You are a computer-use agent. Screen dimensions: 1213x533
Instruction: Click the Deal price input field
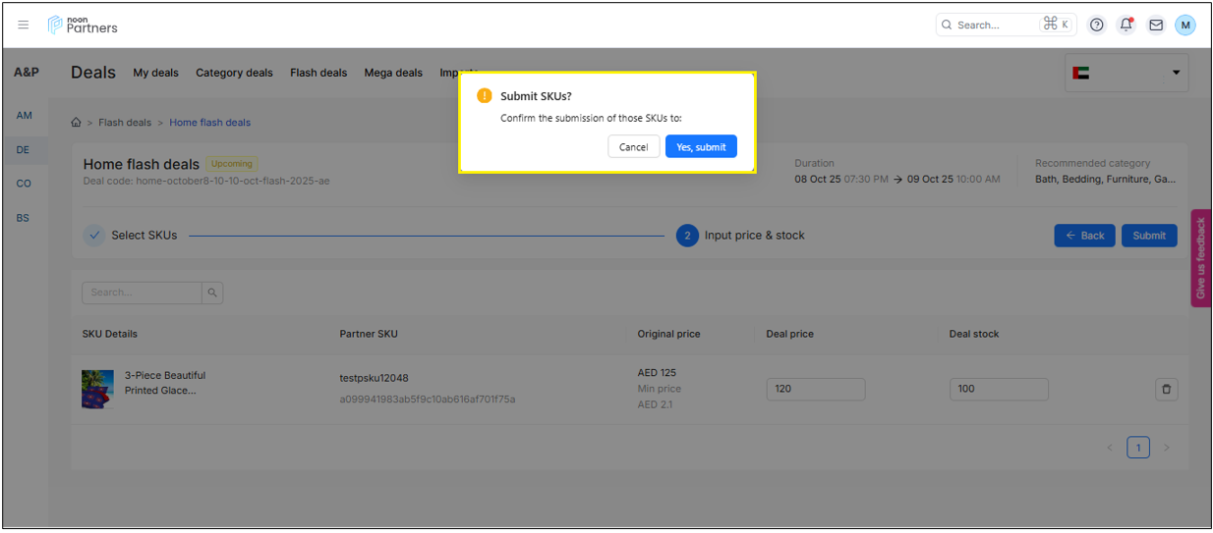click(815, 389)
